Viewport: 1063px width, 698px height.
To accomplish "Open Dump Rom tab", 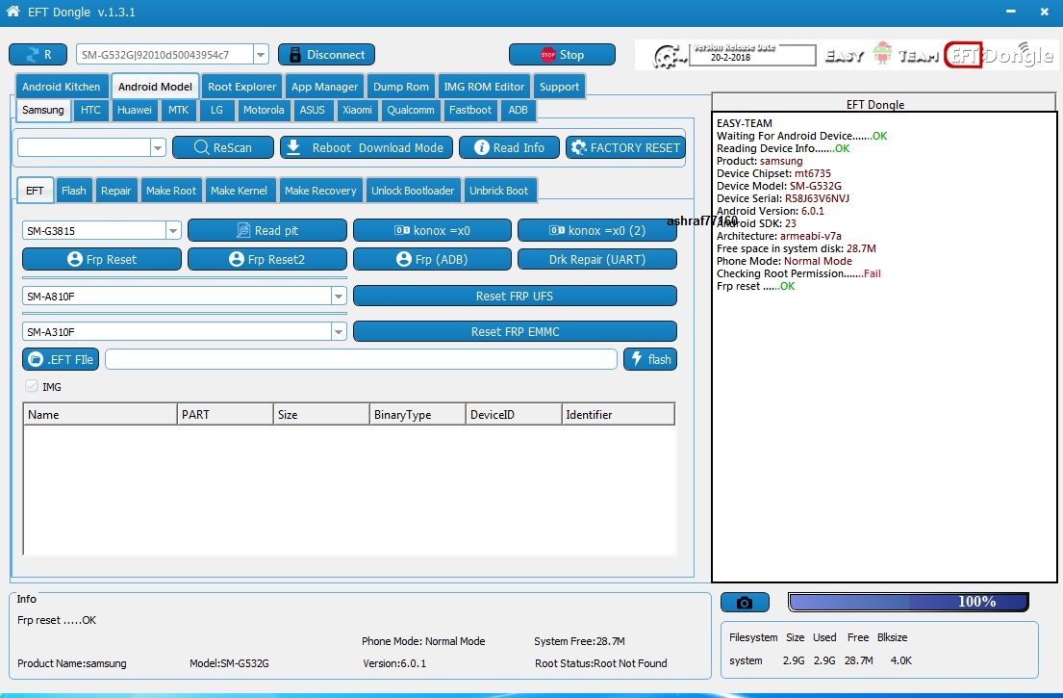I will click(x=401, y=87).
